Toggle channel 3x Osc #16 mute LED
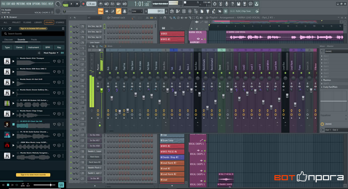 pyautogui.click(x=71, y=135)
